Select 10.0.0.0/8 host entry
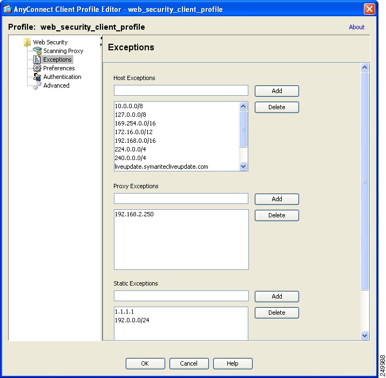Viewport: 386px width, 378px height. point(177,106)
